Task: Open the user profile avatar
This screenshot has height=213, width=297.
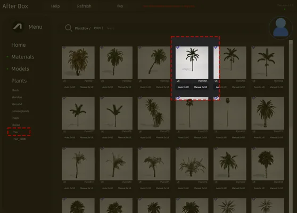Action: click(280, 28)
